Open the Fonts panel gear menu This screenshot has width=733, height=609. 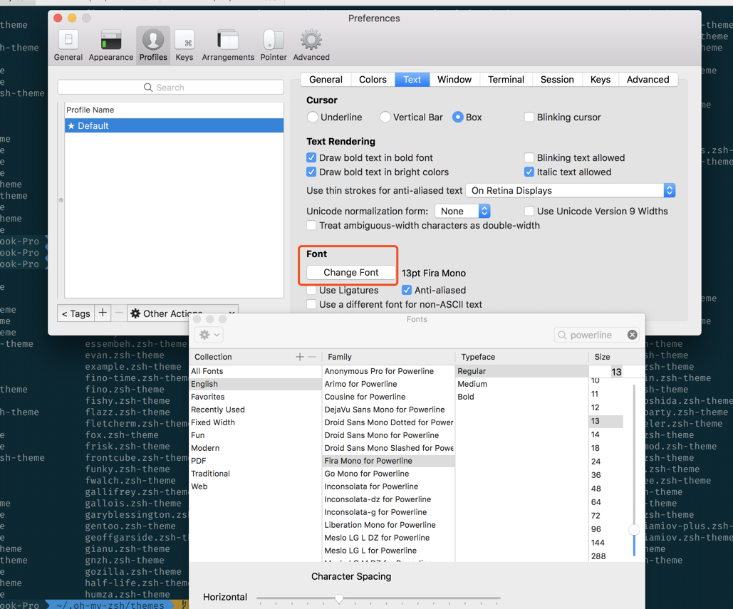pos(209,335)
